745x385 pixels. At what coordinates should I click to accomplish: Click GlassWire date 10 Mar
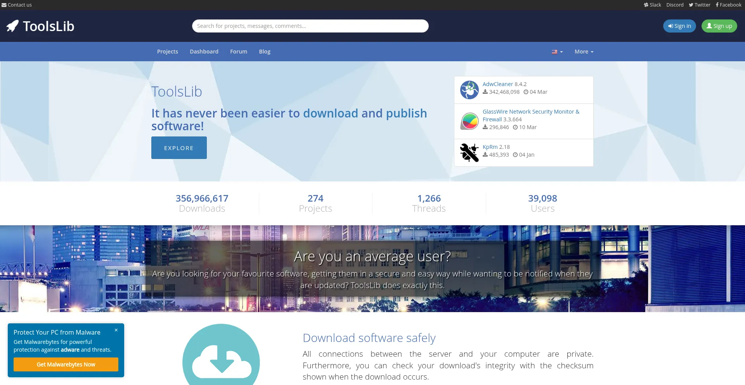coord(525,127)
